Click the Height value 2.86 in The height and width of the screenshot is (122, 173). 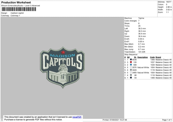(x=169, y=7)
